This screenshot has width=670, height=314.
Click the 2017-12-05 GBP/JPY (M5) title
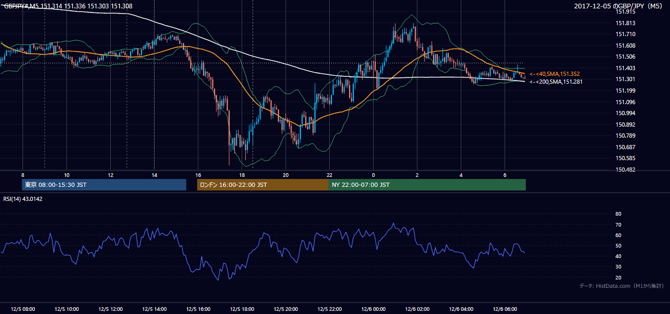[x=619, y=6]
